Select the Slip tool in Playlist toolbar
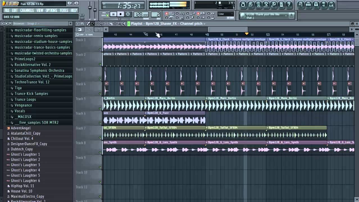 [x=106, y=24]
